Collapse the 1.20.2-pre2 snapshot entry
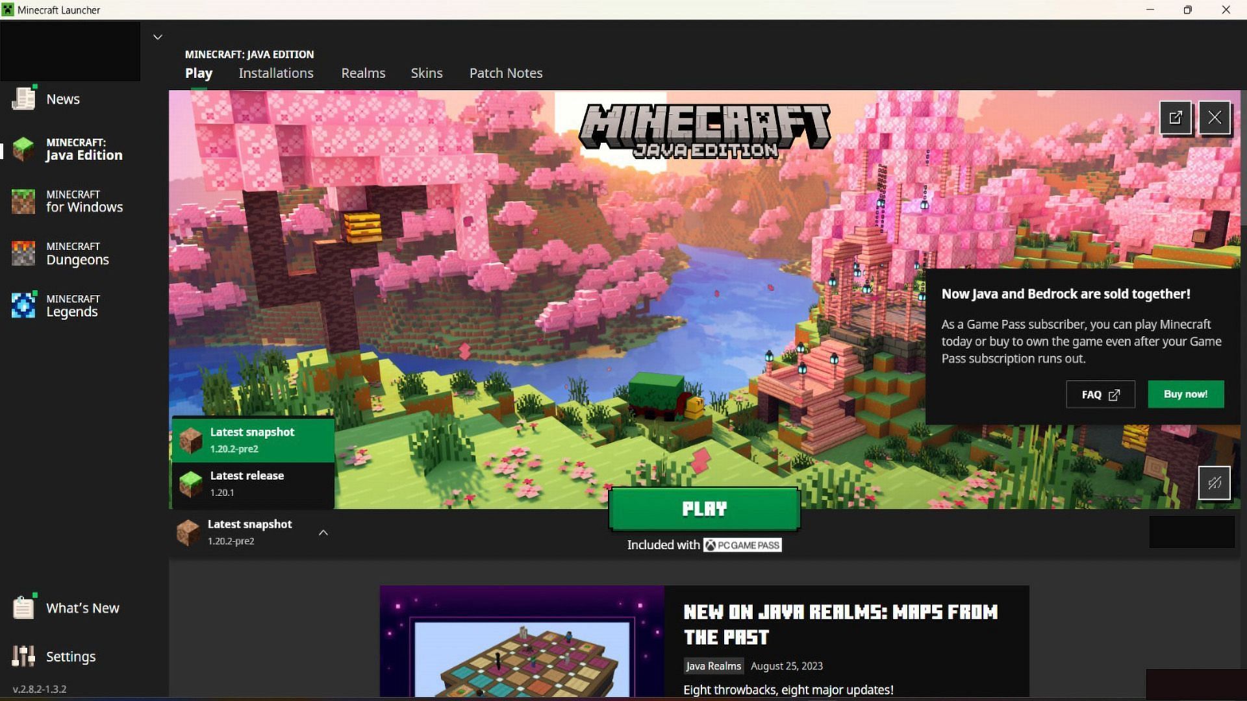The height and width of the screenshot is (701, 1247). [323, 532]
